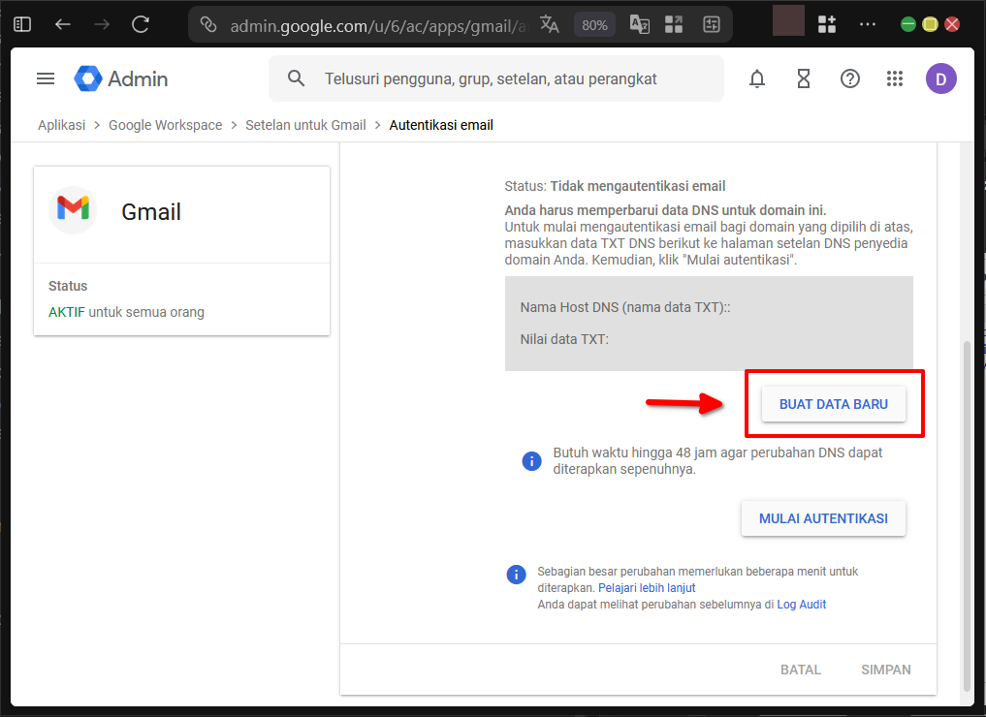The width and height of the screenshot is (986, 717).
Task: Click the BUAT DATA BARU button
Action: point(833,403)
